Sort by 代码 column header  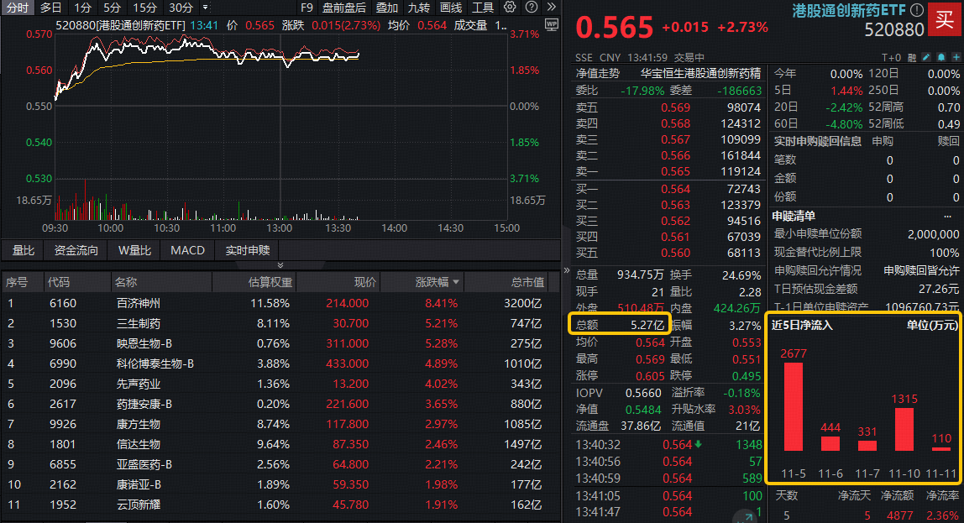(59, 282)
